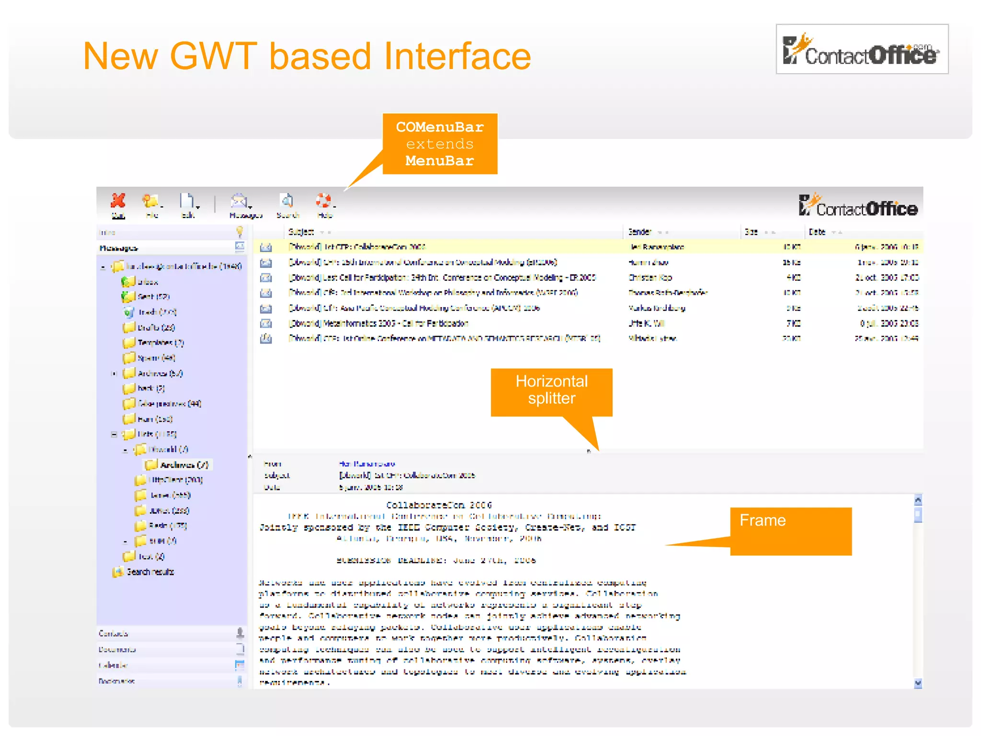Open the Calendar panel

pyautogui.click(x=171, y=665)
